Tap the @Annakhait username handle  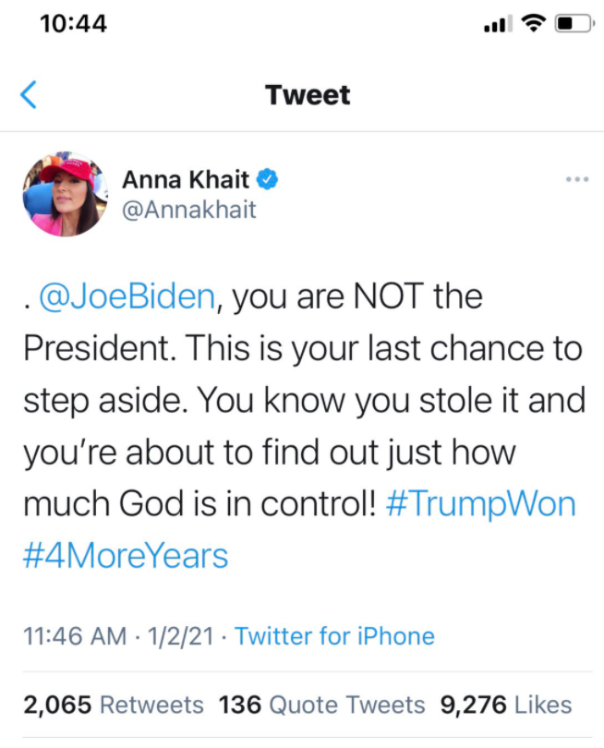pyautogui.click(x=189, y=210)
